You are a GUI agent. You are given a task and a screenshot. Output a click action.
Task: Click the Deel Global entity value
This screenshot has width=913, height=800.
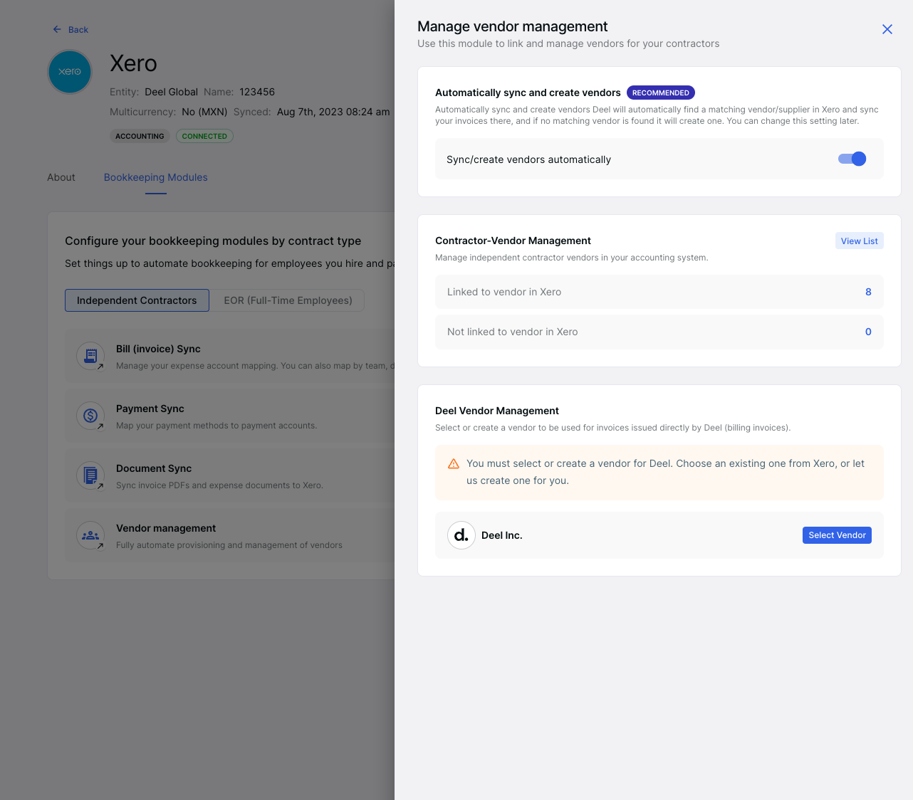pyautogui.click(x=171, y=92)
